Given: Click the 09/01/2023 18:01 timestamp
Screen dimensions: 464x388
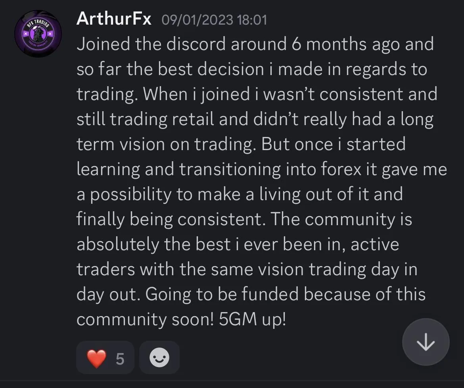Looking at the screenshot, I should (x=214, y=20).
